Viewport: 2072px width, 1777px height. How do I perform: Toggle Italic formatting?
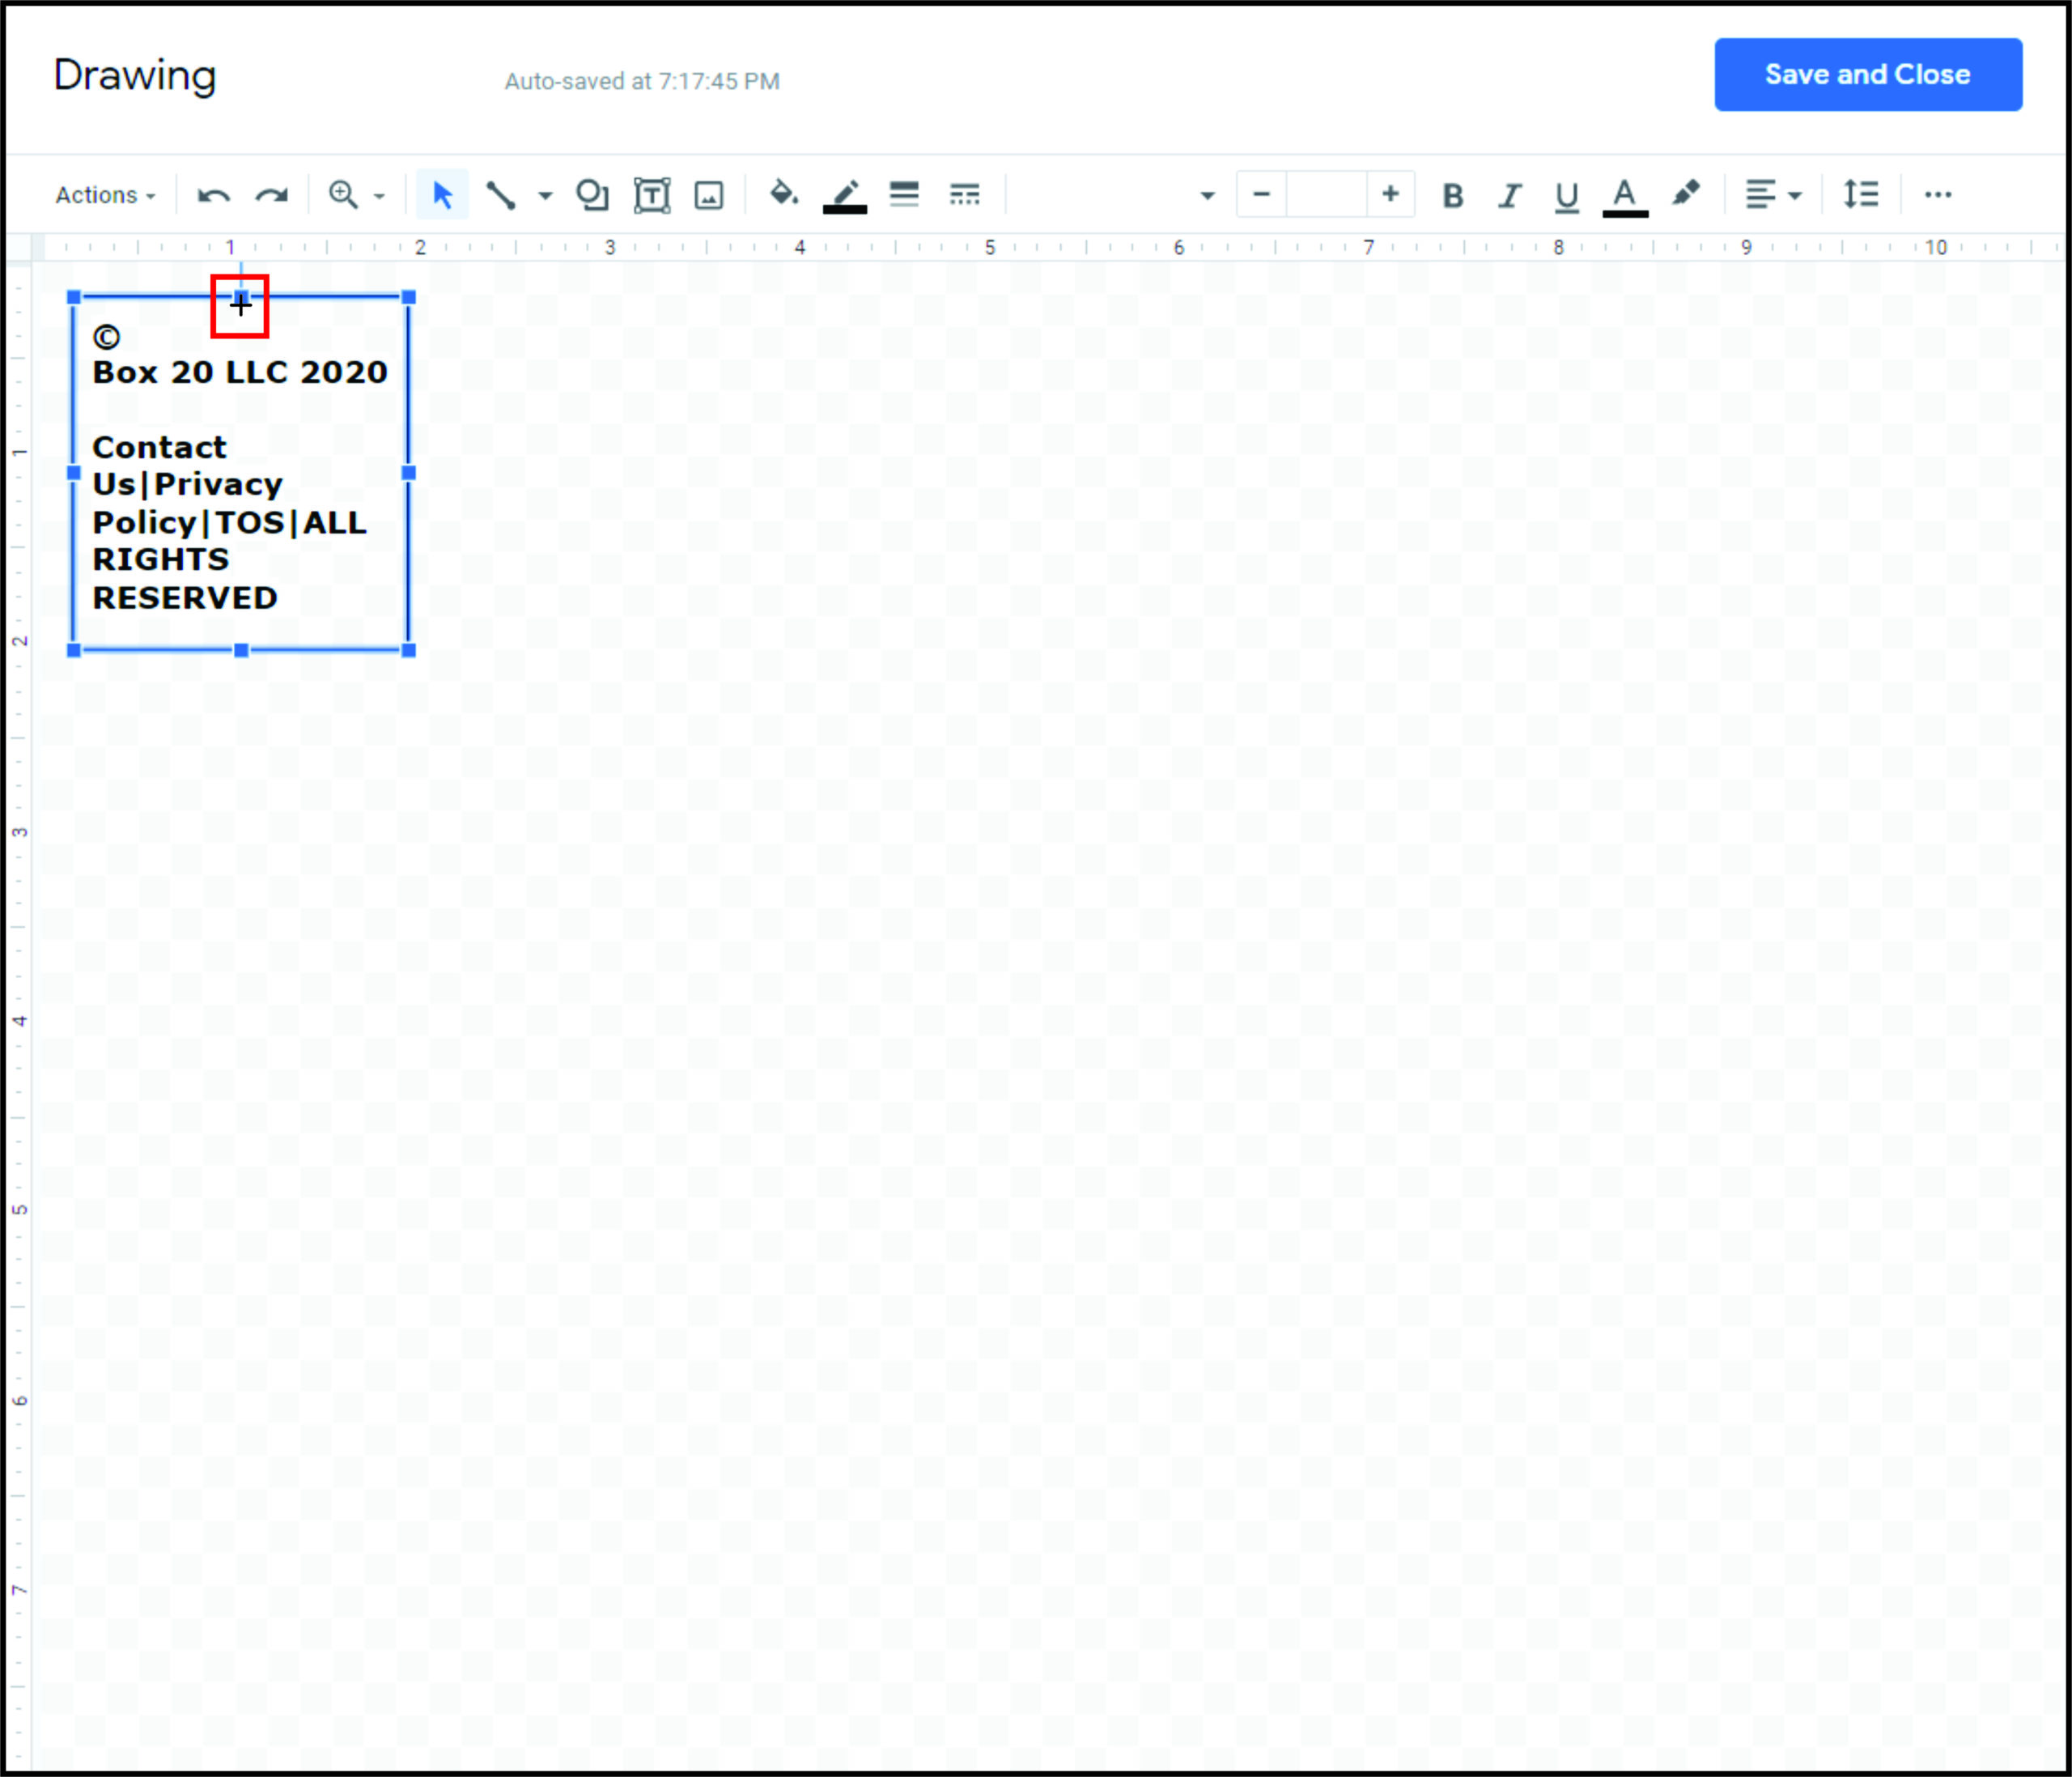pos(1510,195)
